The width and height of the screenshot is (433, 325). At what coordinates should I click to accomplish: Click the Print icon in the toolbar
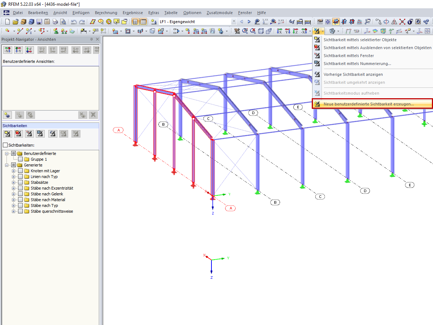coord(55,22)
